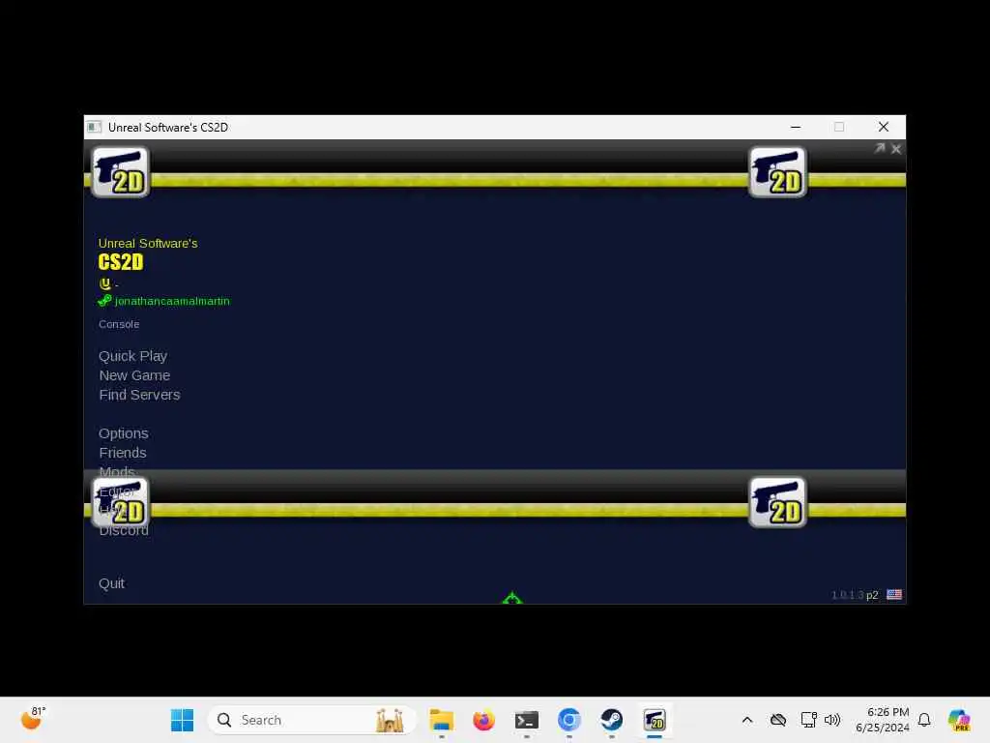
Task: Open the network status tray icon
Action: 808,720
